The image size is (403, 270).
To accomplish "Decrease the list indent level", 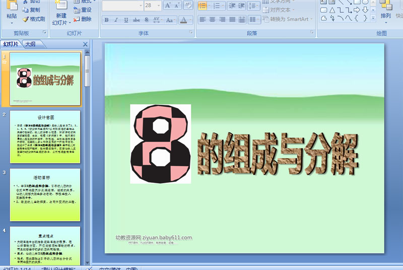I will [232, 6].
